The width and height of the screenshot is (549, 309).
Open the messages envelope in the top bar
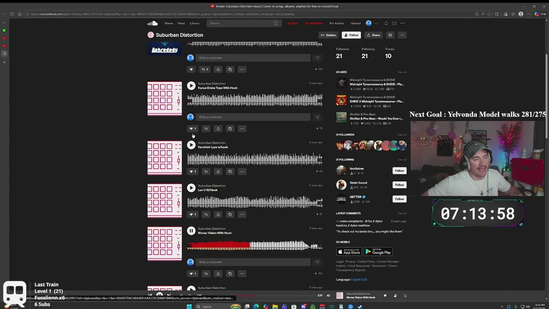[394, 23]
